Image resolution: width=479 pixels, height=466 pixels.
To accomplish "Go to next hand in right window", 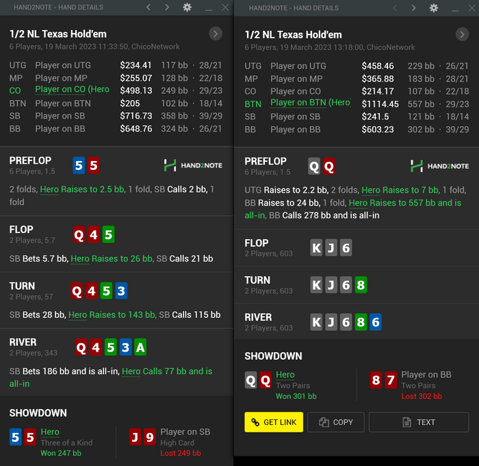I will click(x=413, y=8).
